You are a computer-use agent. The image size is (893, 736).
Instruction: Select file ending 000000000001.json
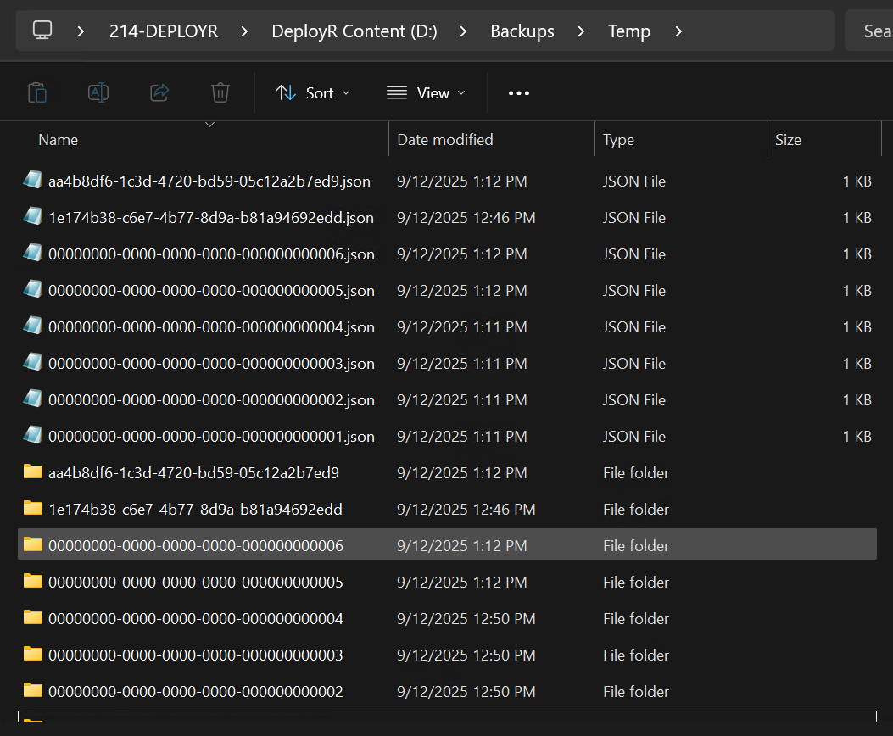[447, 436]
